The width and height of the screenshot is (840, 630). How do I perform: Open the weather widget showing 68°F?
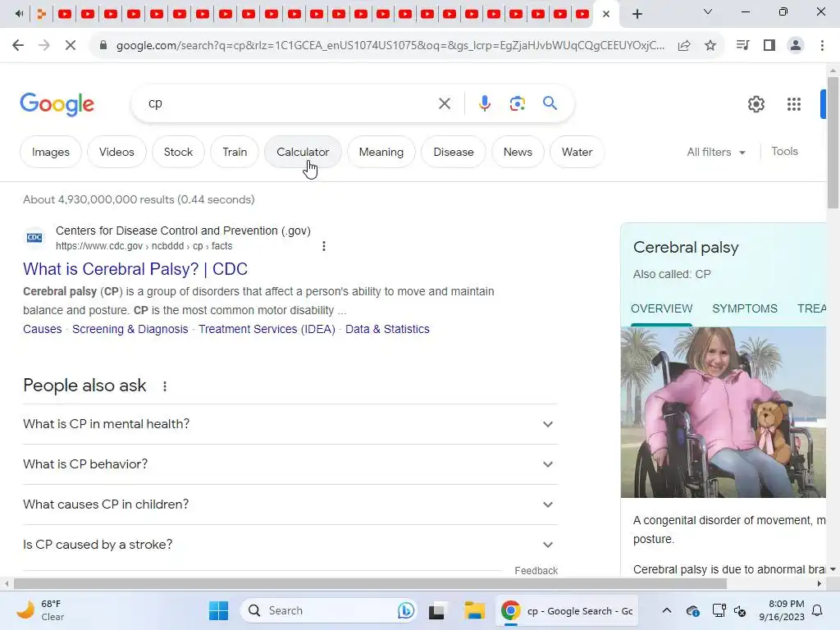tap(40, 610)
